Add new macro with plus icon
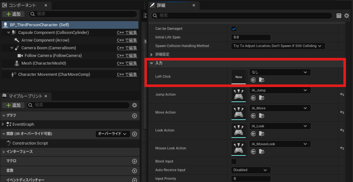This screenshot has height=182, width=353. (x=134, y=161)
